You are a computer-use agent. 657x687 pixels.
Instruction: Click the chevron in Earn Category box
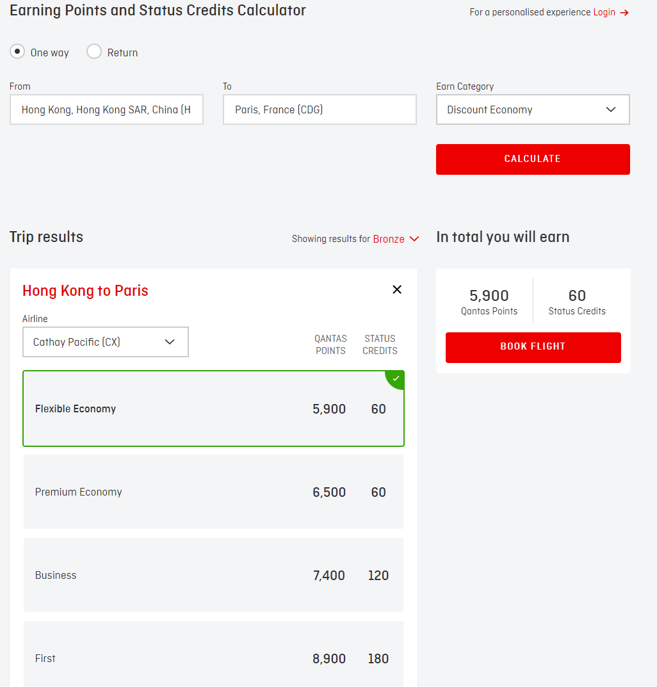pyautogui.click(x=610, y=109)
